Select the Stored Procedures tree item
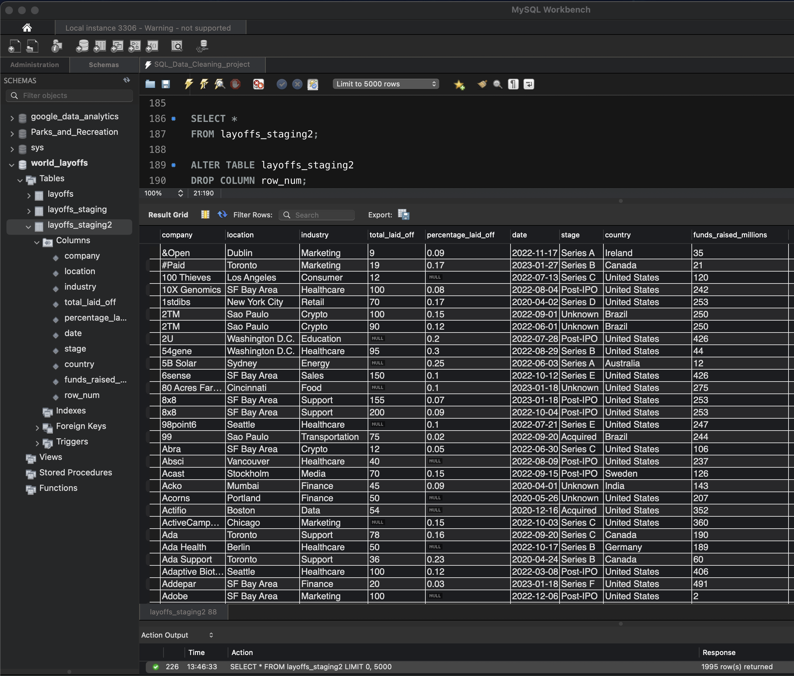 pos(75,472)
